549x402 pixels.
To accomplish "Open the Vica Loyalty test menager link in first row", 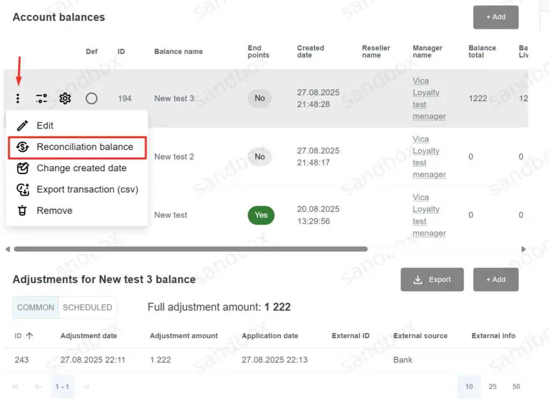I will [429, 98].
